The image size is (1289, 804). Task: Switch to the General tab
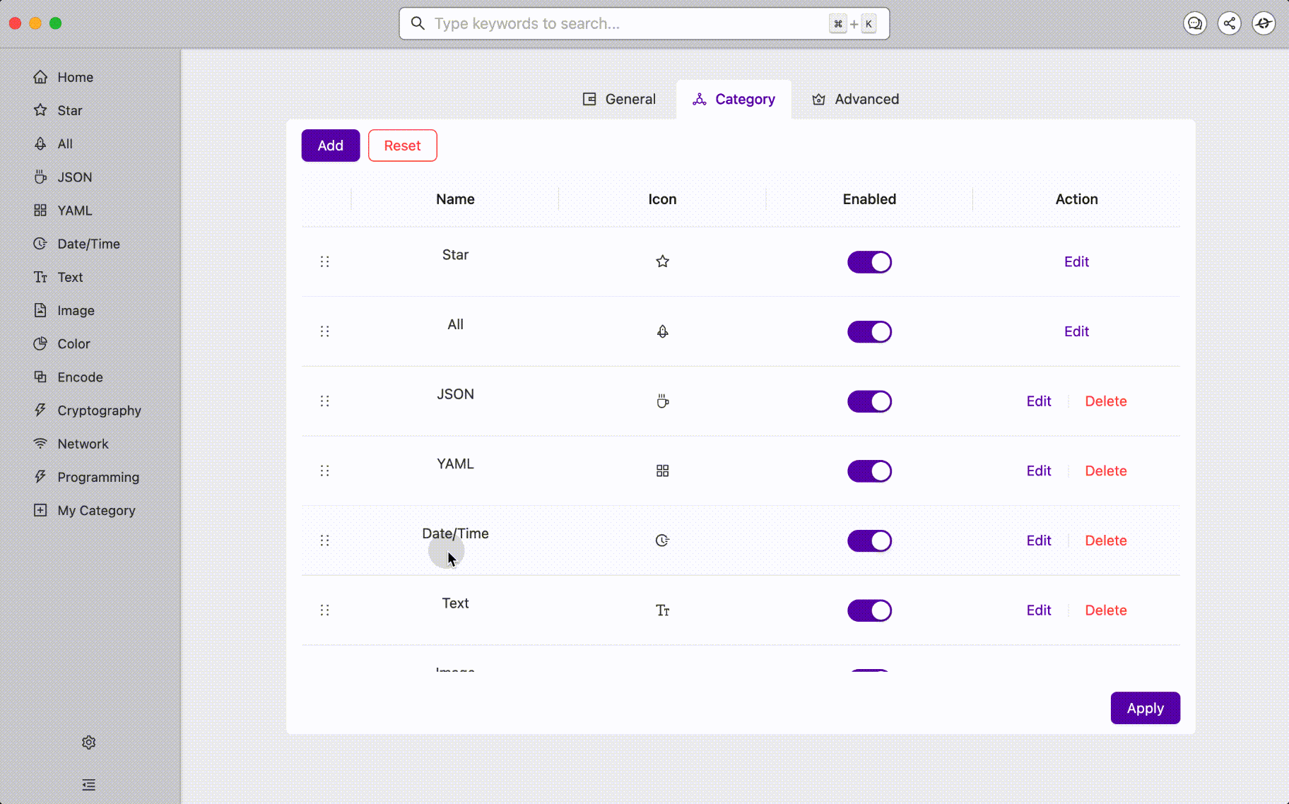click(x=619, y=100)
